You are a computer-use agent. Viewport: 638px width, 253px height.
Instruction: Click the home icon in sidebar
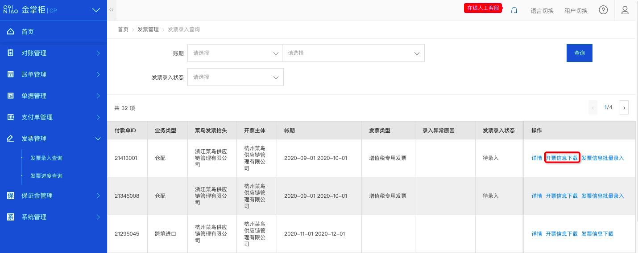point(11,32)
